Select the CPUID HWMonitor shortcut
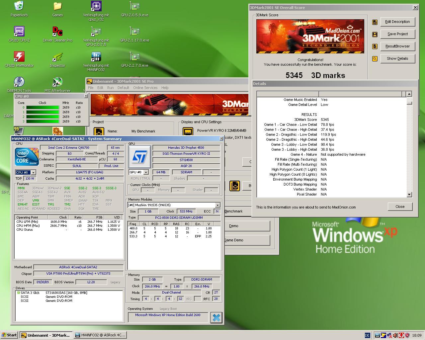 click(x=19, y=59)
